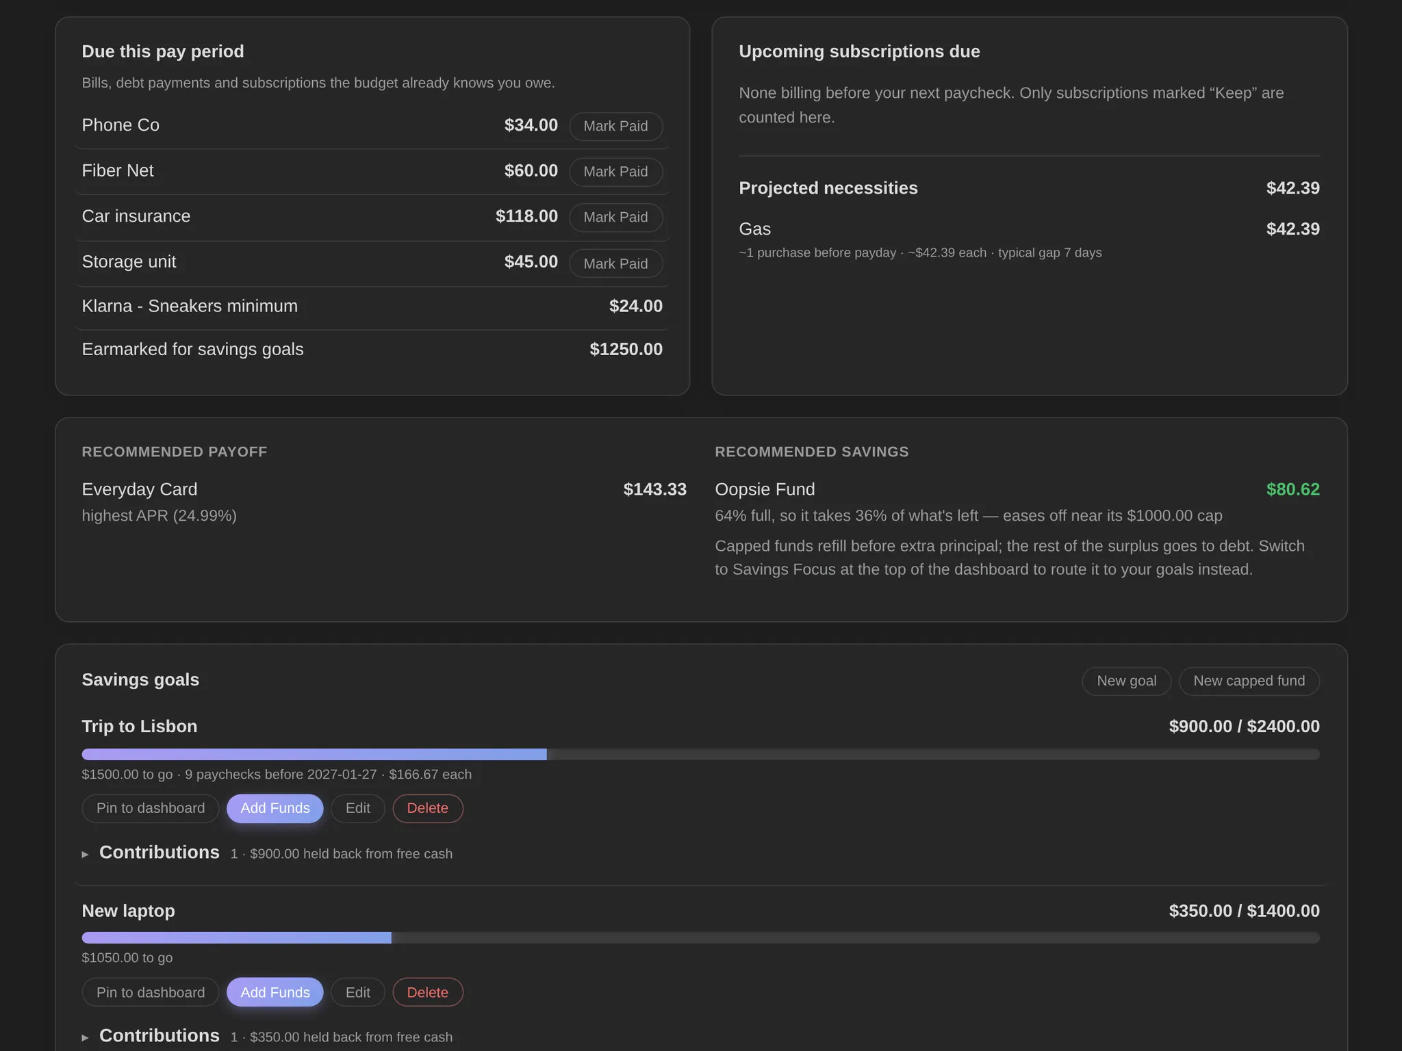Delete the New laptop goal
Screen dimensions: 1402x1051
pos(428,992)
